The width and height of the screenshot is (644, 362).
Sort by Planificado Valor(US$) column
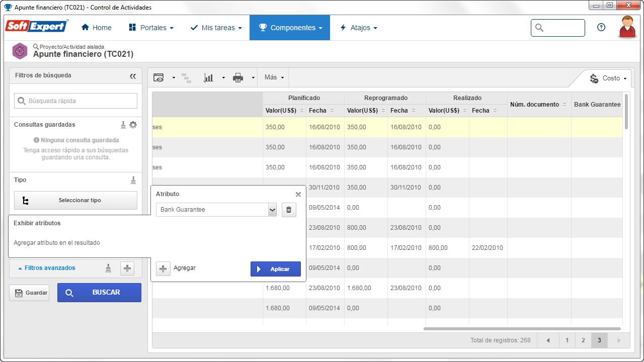(284, 111)
